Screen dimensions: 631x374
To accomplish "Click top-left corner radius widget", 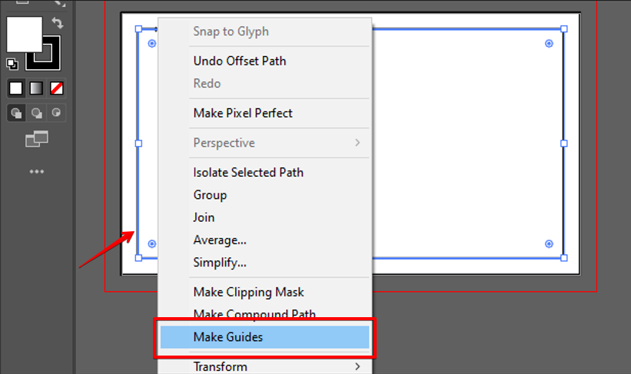I will pos(151,44).
